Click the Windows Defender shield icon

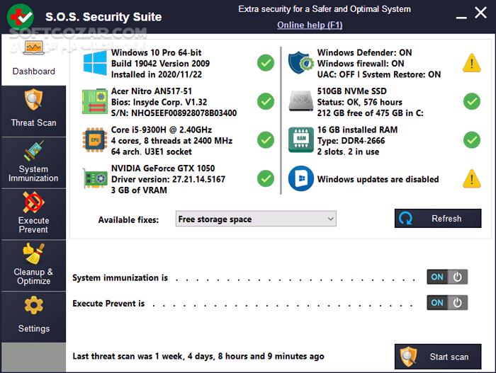pyautogui.click(x=300, y=63)
